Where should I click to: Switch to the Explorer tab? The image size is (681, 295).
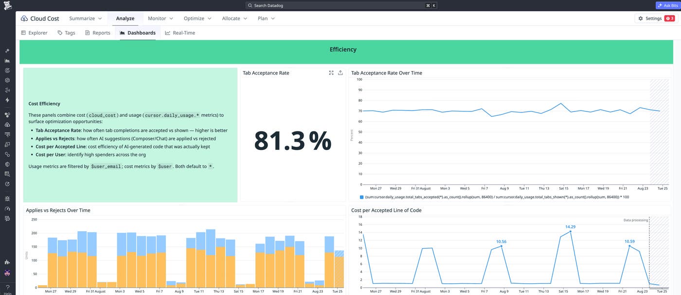pos(34,33)
